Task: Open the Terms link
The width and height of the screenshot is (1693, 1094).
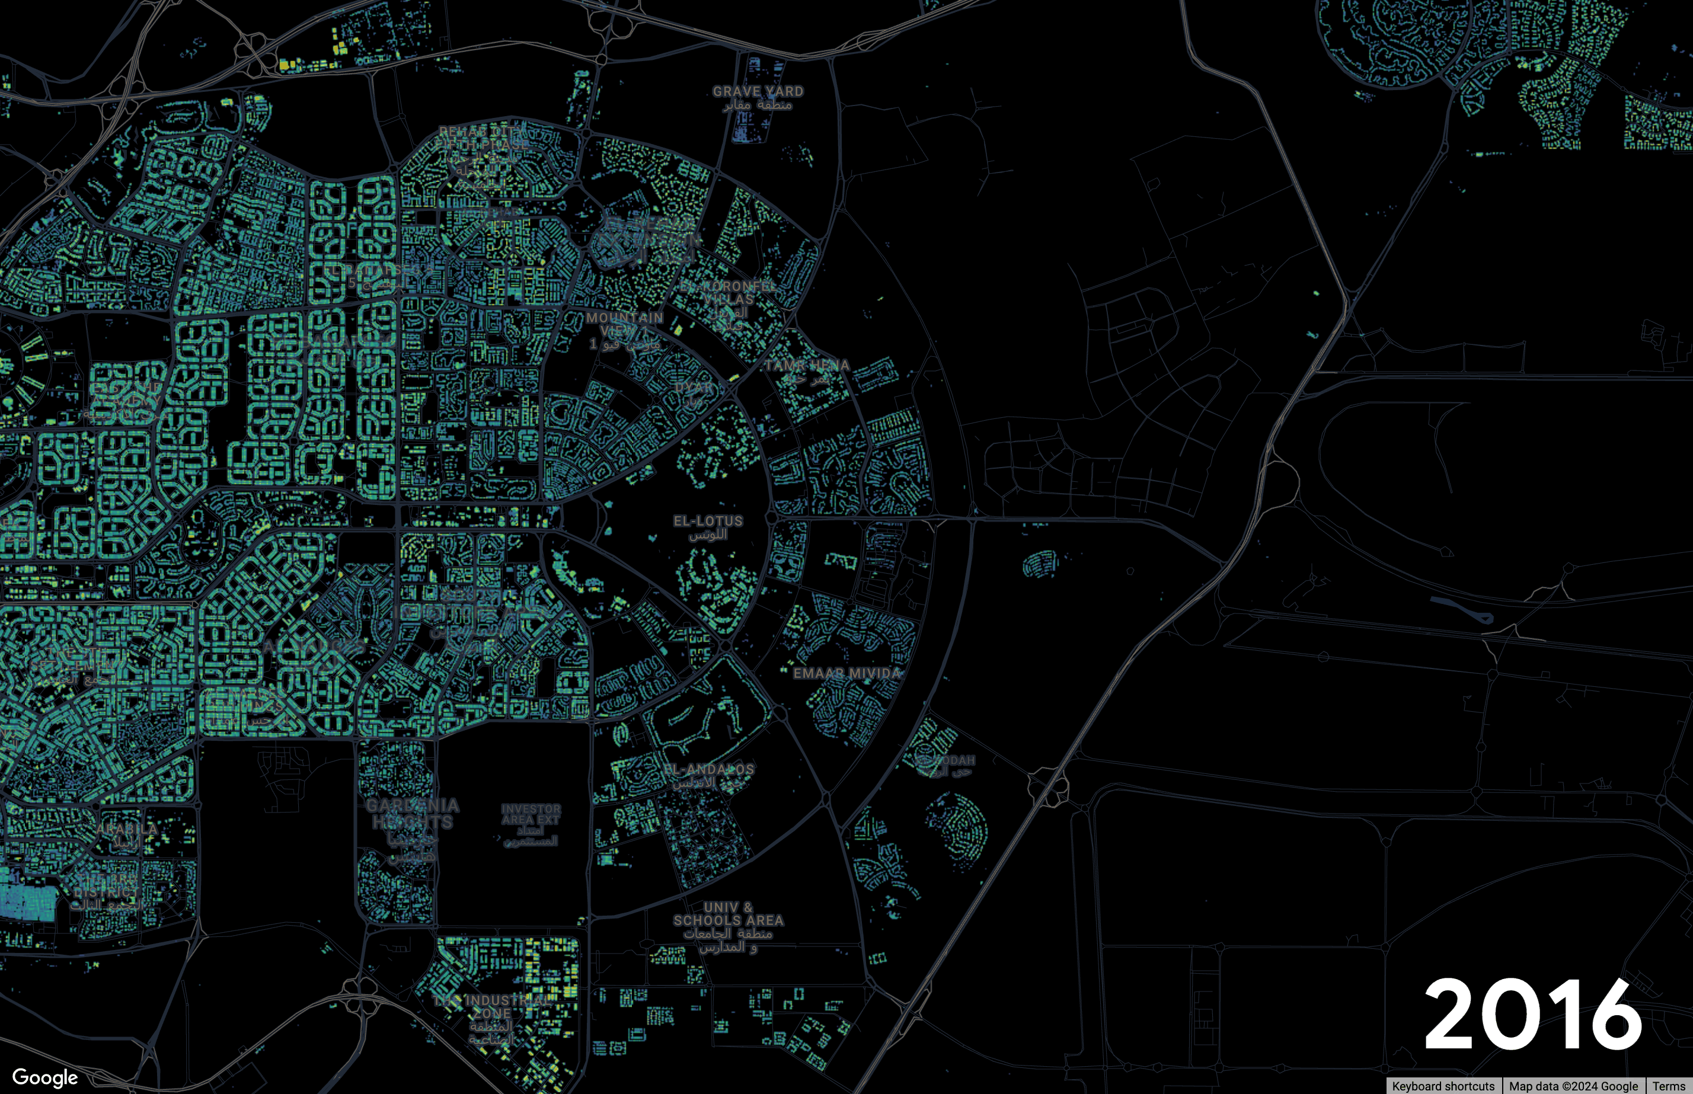Action: 1668,1086
